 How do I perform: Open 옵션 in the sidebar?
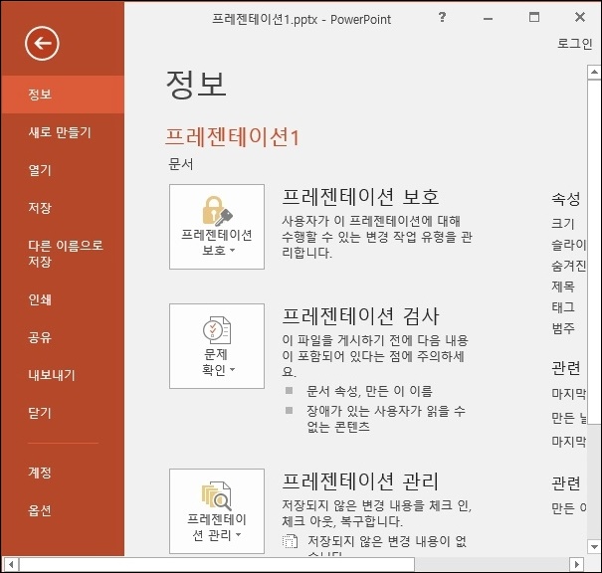tap(63, 510)
